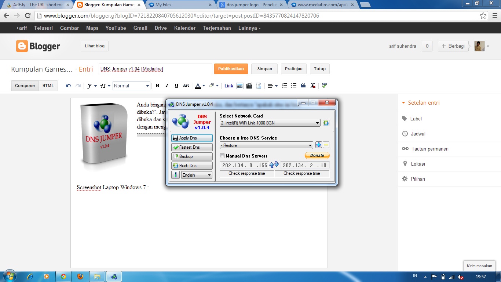The width and height of the screenshot is (501, 282).
Task: Open the font family dropdown
Action: [92, 86]
